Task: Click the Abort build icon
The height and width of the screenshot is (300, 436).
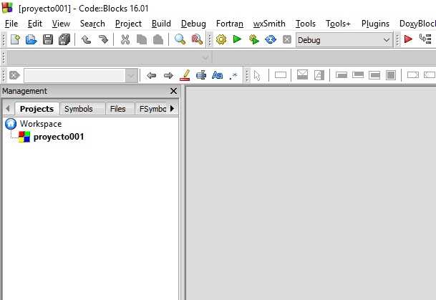Action: point(286,39)
